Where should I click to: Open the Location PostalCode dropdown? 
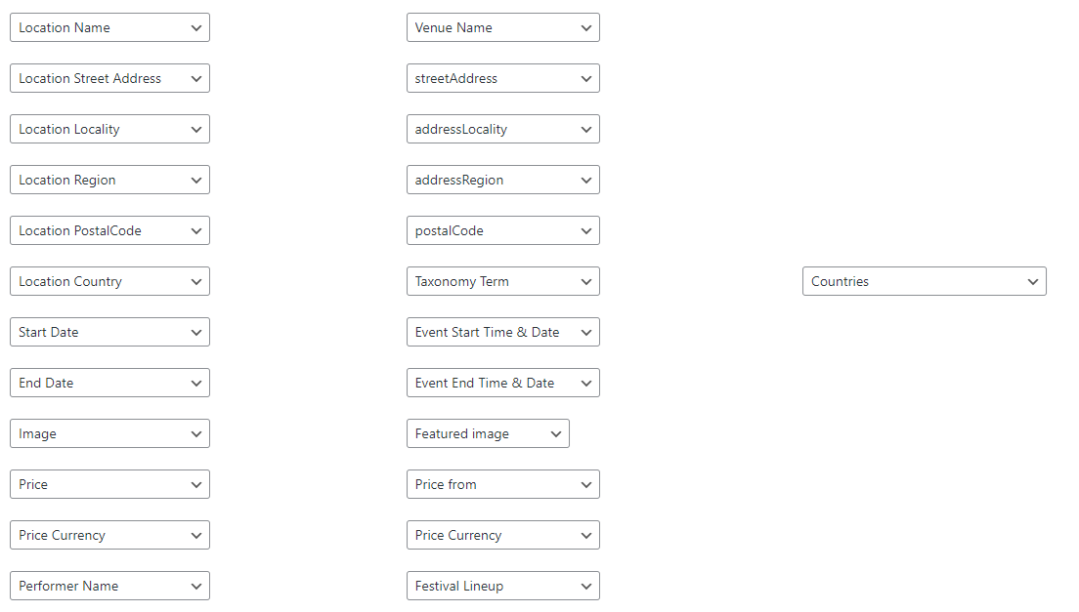tap(110, 230)
